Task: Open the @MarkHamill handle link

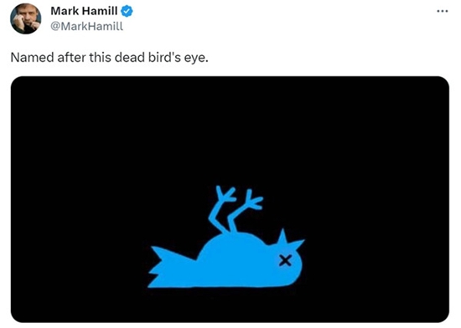Action: point(86,27)
